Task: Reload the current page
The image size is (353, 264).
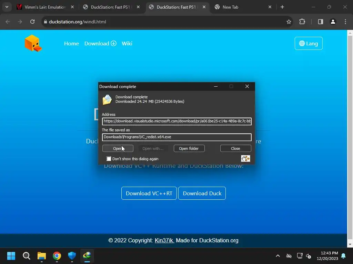Action: [32, 22]
